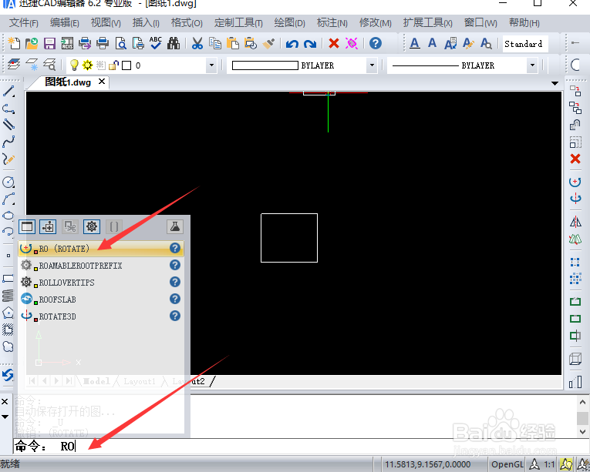Screen dimensions: 590x472
Task: Click the Layer Manager icon
Action: (14, 65)
